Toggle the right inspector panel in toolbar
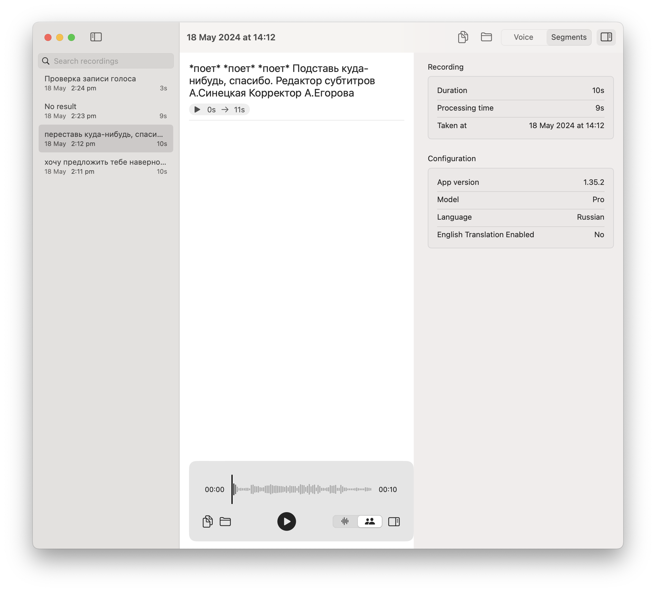 click(606, 37)
